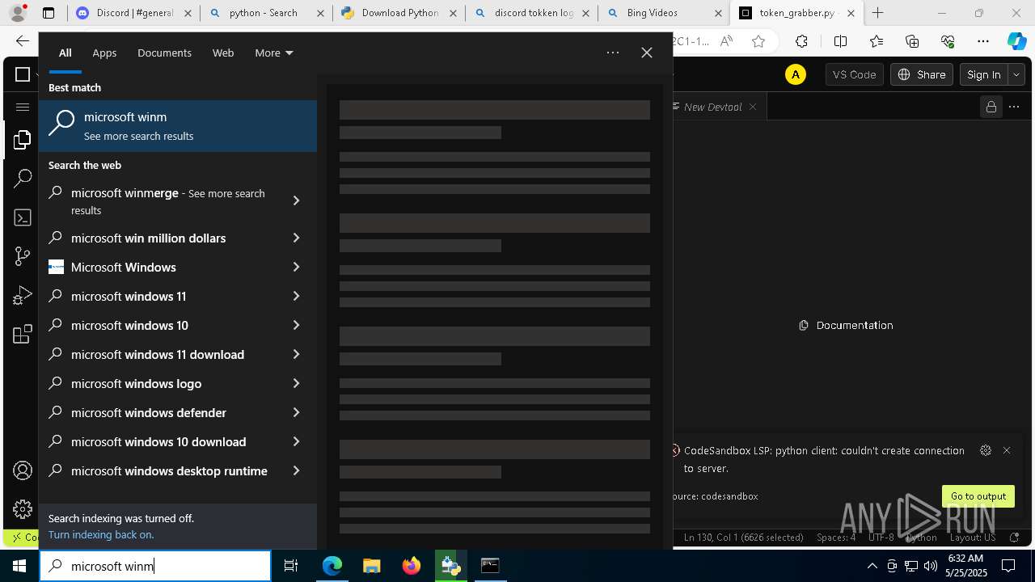Viewport: 1035px width, 582px height.
Task: Open Edge favorites list icon
Action: (877, 41)
